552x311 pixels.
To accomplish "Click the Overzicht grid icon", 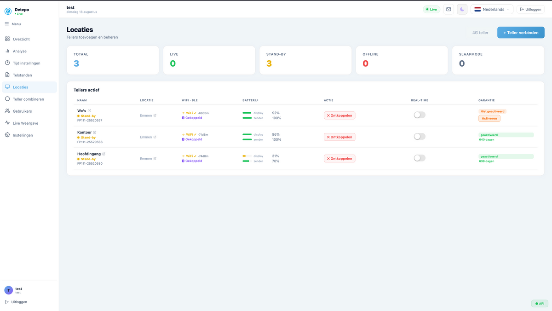I will coord(7,39).
